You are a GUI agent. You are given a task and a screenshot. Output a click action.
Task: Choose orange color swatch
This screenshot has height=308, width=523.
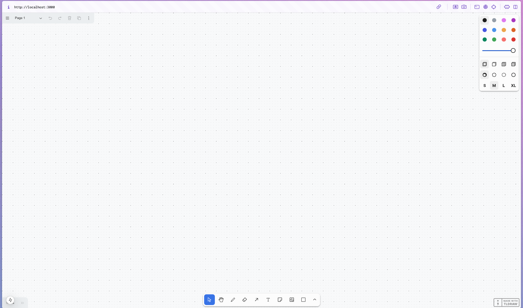click(513, 30)
